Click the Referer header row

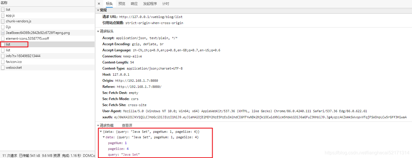point(132,87)
